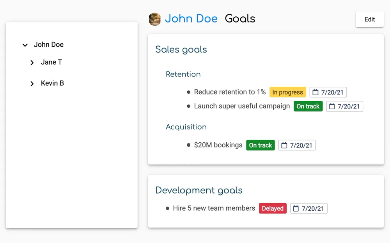The image size is (390, 243).
Task: Click the Development goals card title
Action: pyautogui.click(x=199, y=190)
